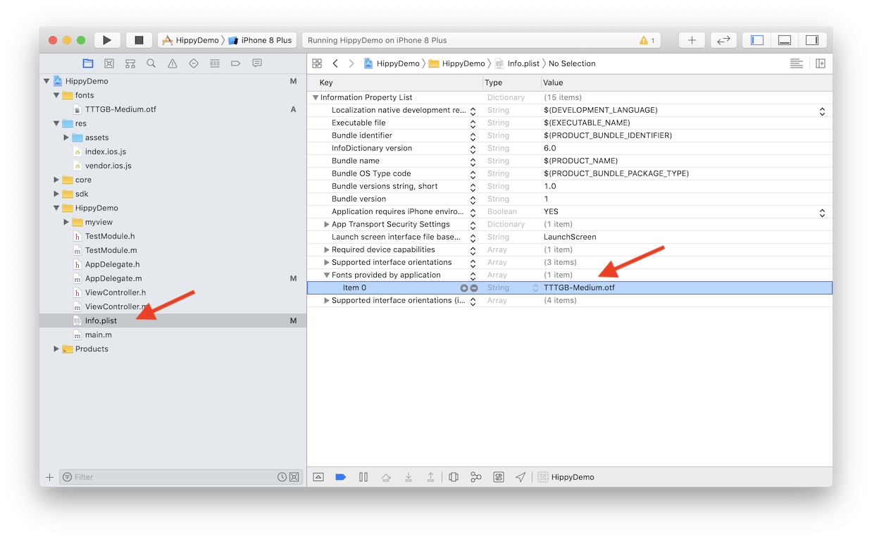Add editor on right icon
The image size is (872, 539).
click(x=821, y=63)
